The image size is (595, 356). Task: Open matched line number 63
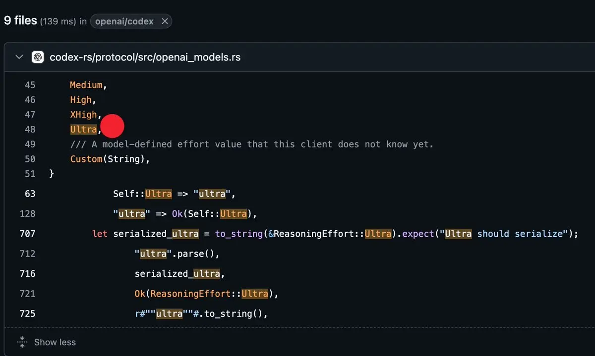pyautogui.click(x=30, y=194)
